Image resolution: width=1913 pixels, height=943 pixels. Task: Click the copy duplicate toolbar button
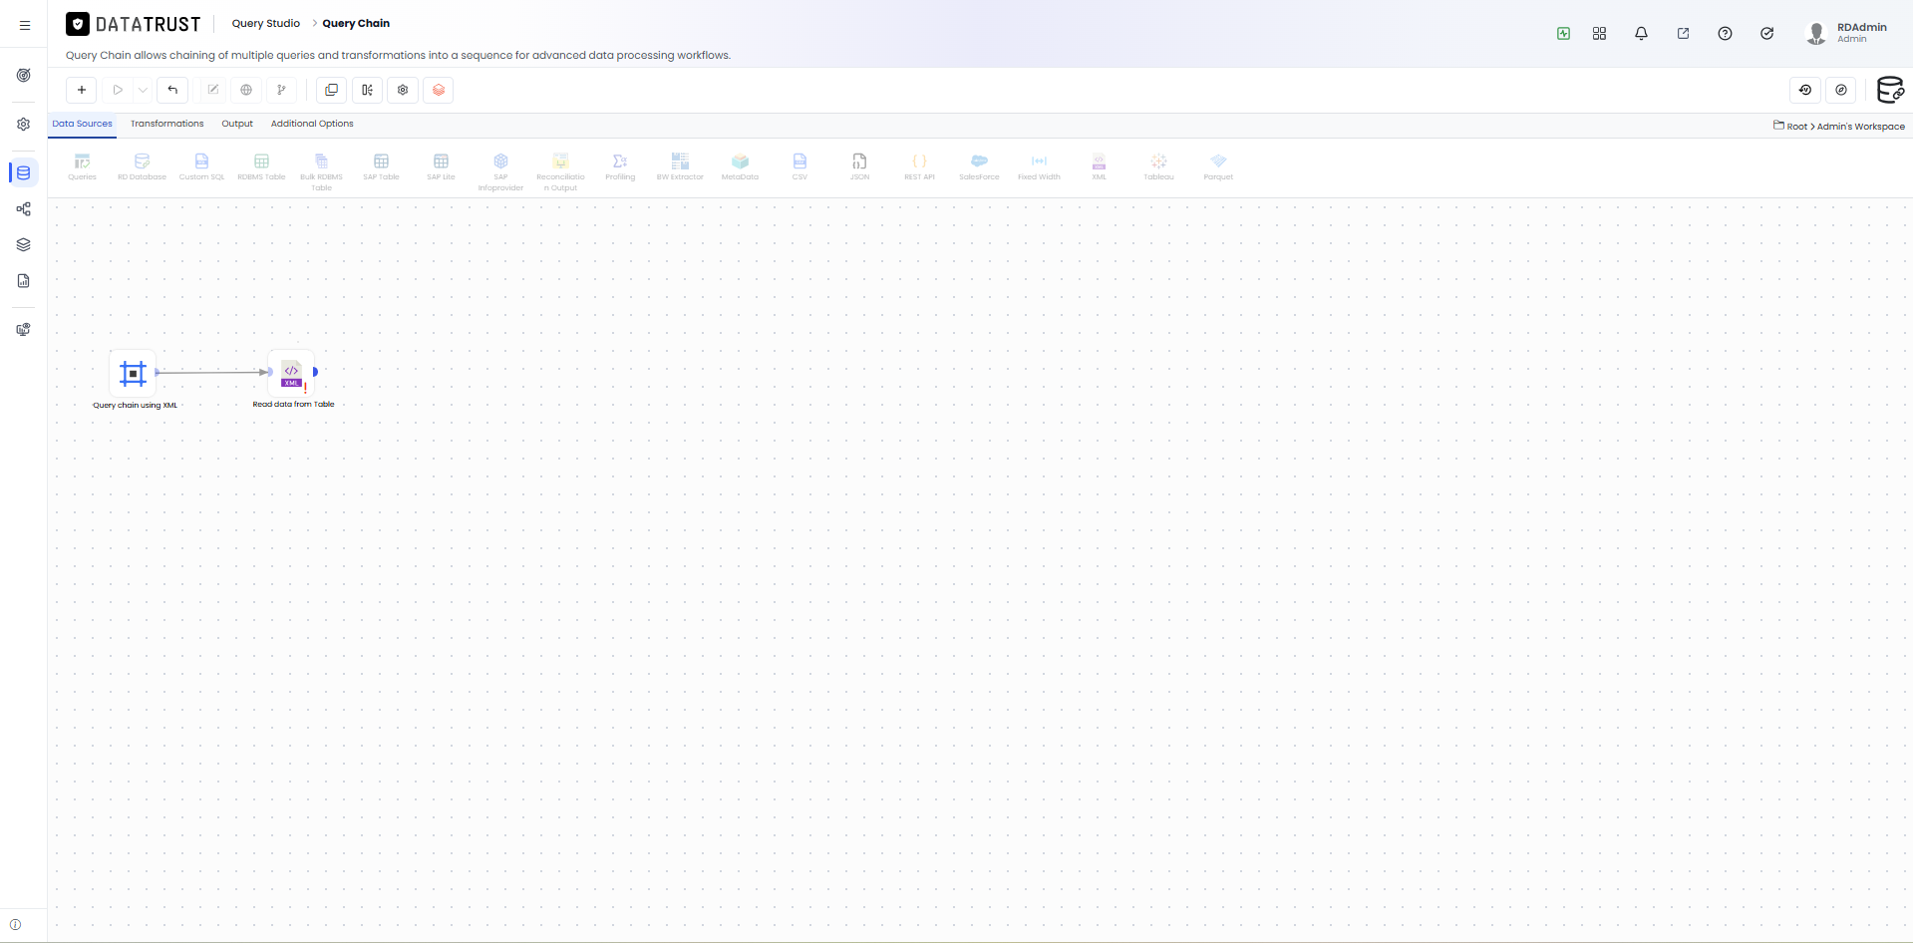point(331,90)
